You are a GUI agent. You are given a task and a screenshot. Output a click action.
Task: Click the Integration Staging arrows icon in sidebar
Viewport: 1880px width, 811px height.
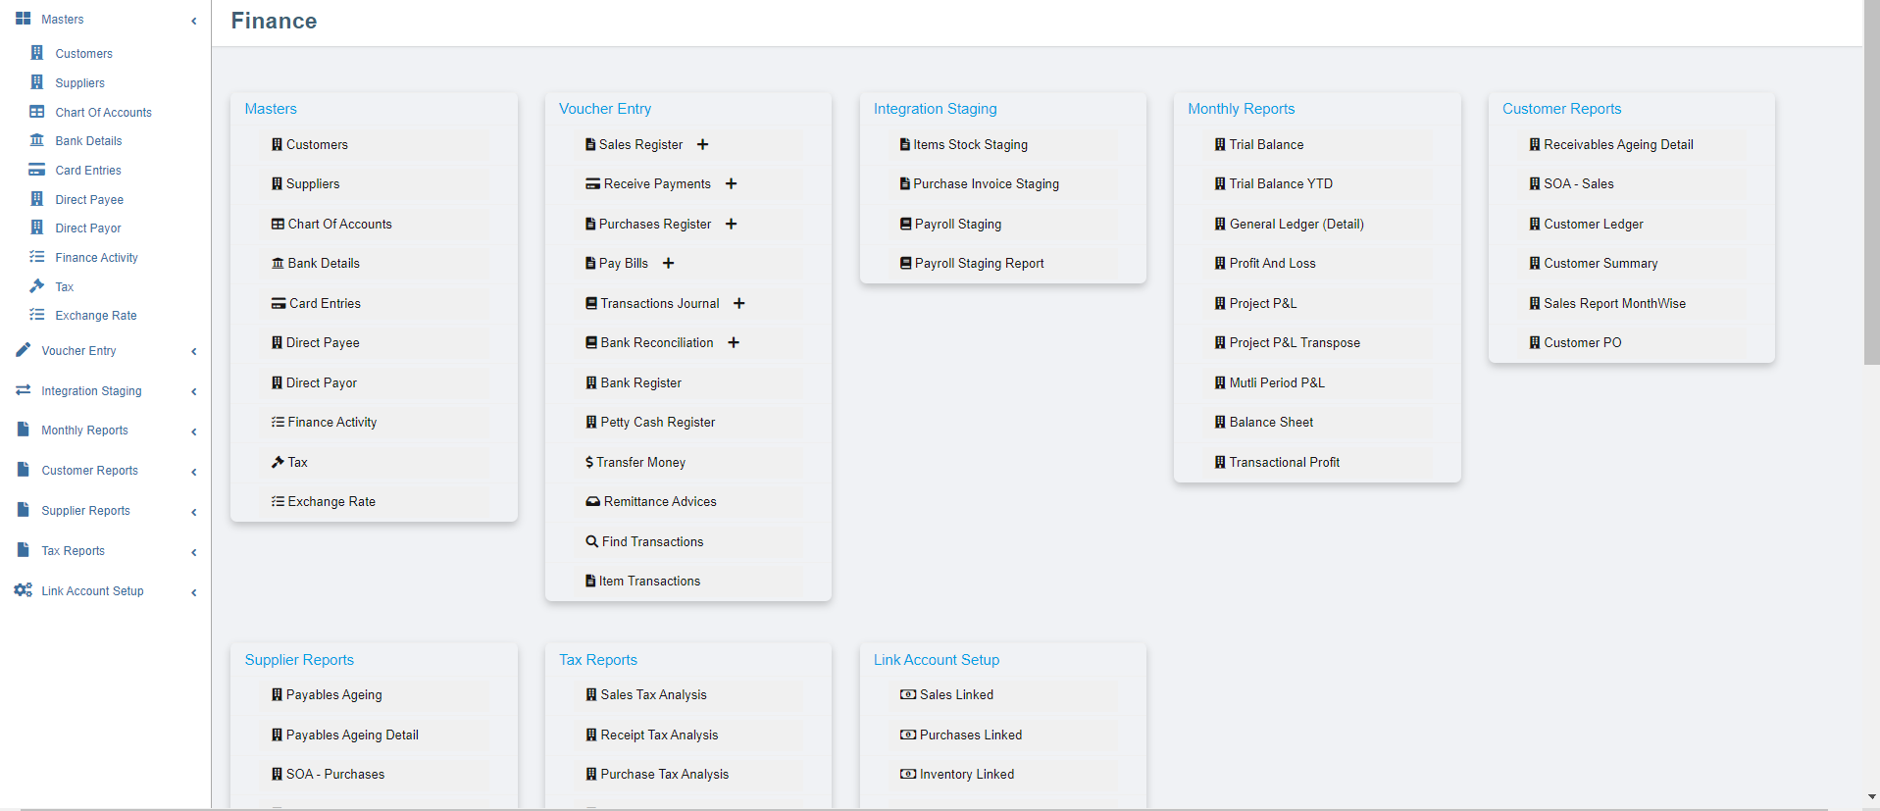[x=23, y=390]
